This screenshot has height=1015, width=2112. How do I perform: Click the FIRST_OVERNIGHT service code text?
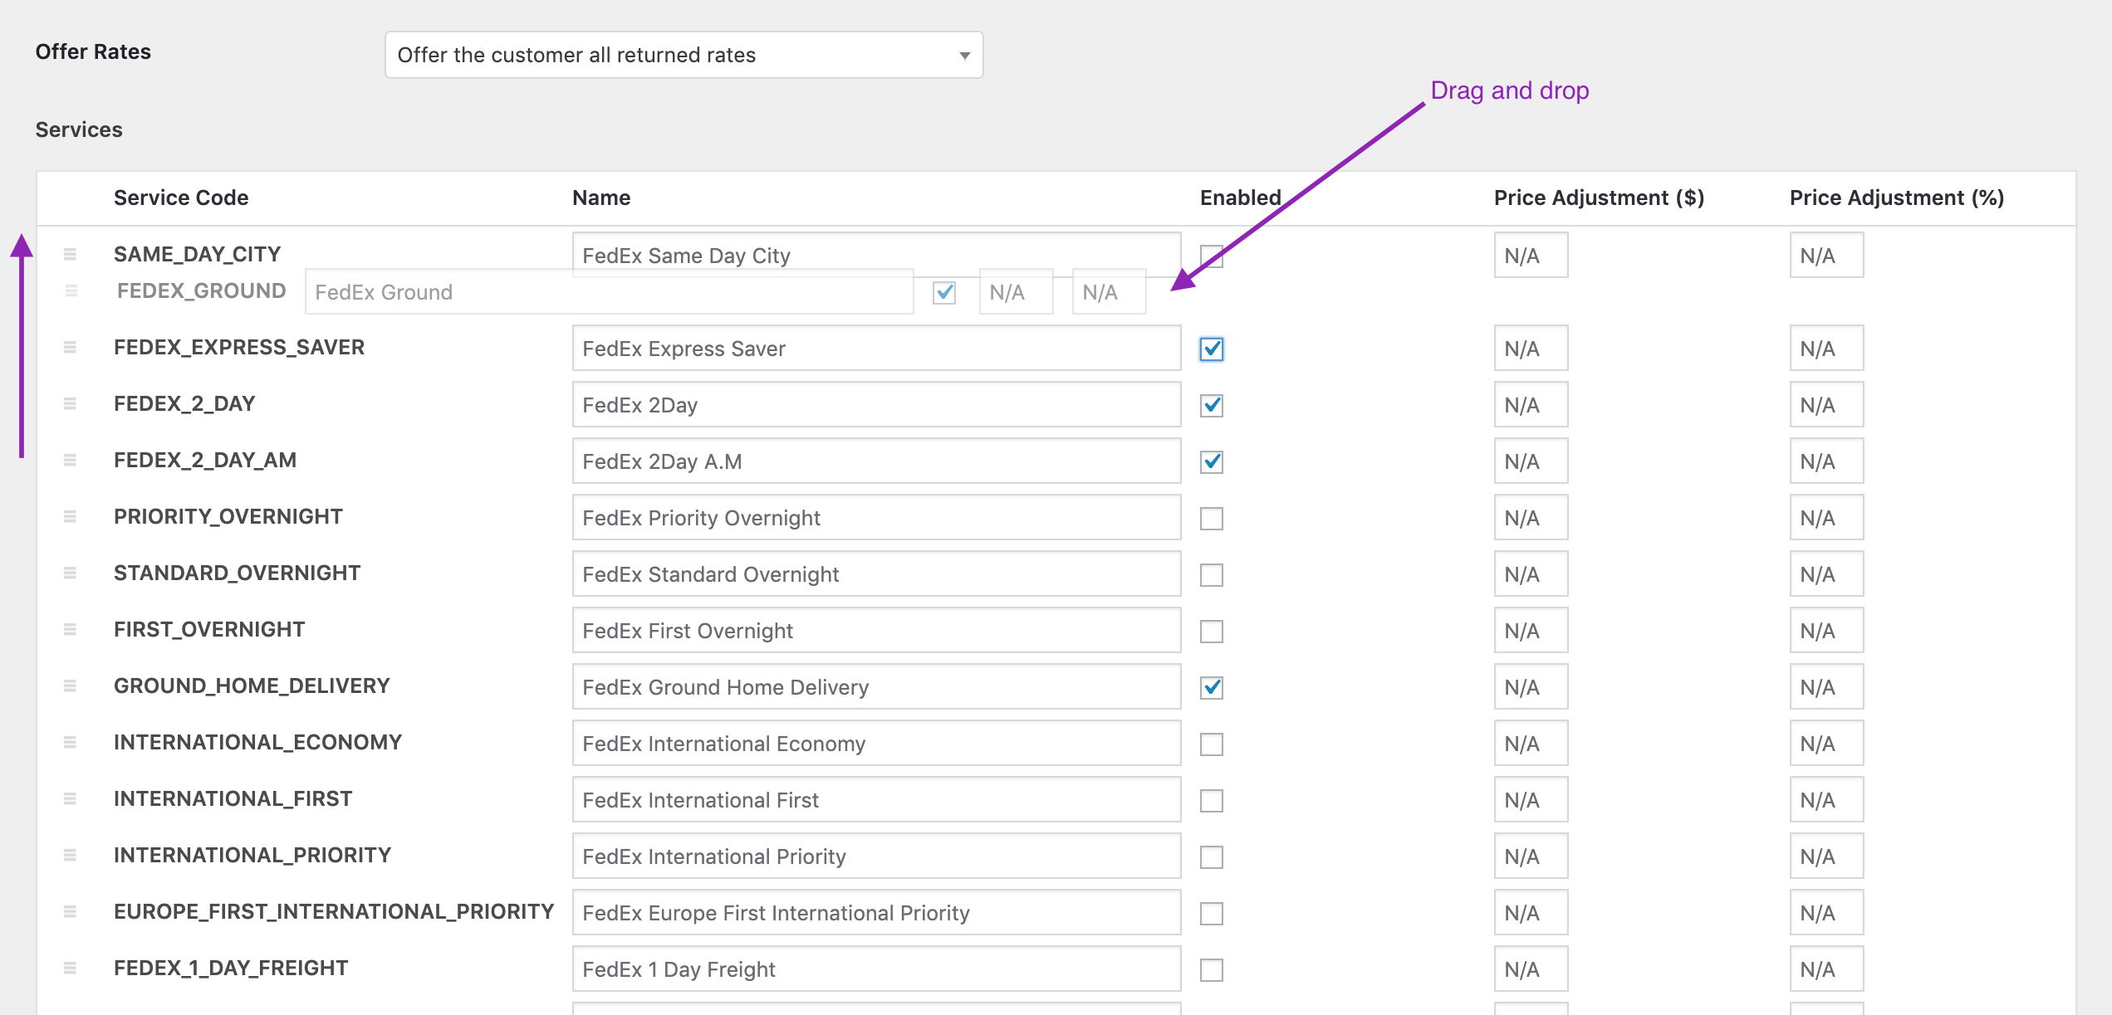point(209,630)
